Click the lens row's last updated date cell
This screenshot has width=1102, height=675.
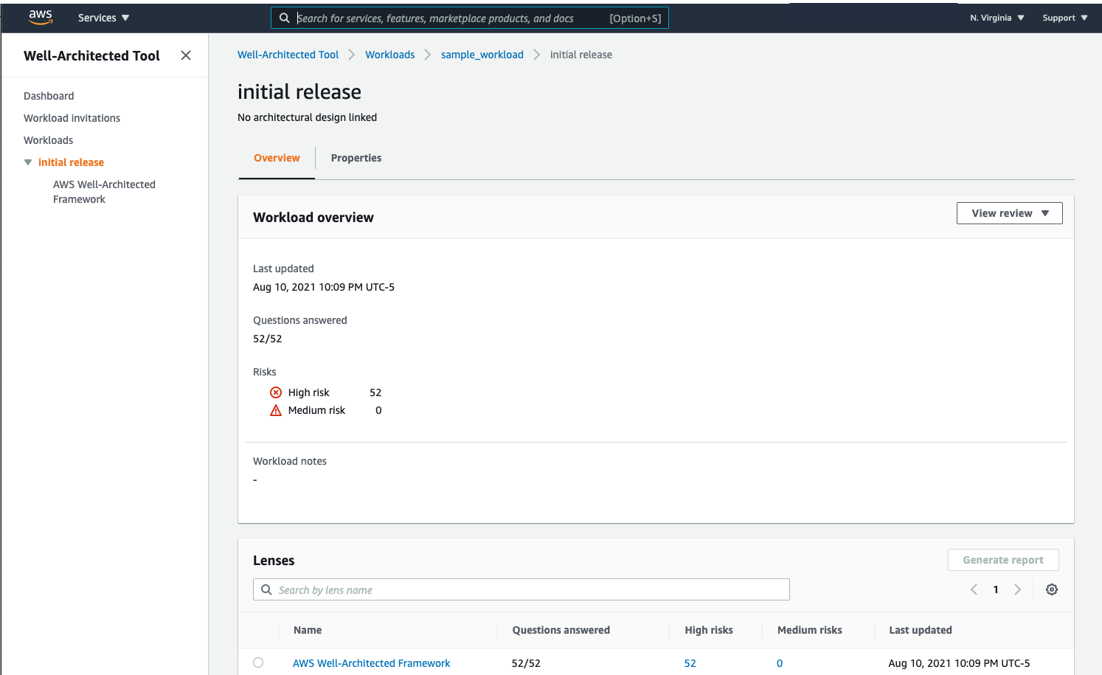pos(959,663)
